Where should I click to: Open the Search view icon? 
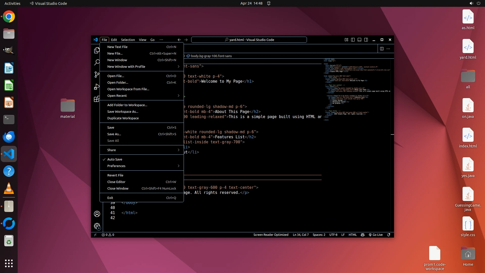[97, 62]
